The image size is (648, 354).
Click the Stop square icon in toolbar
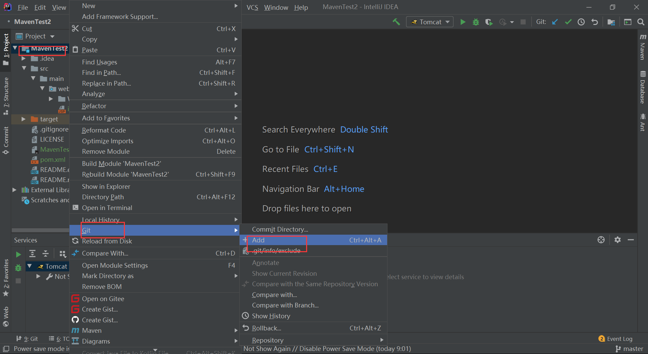pos(523,22)
